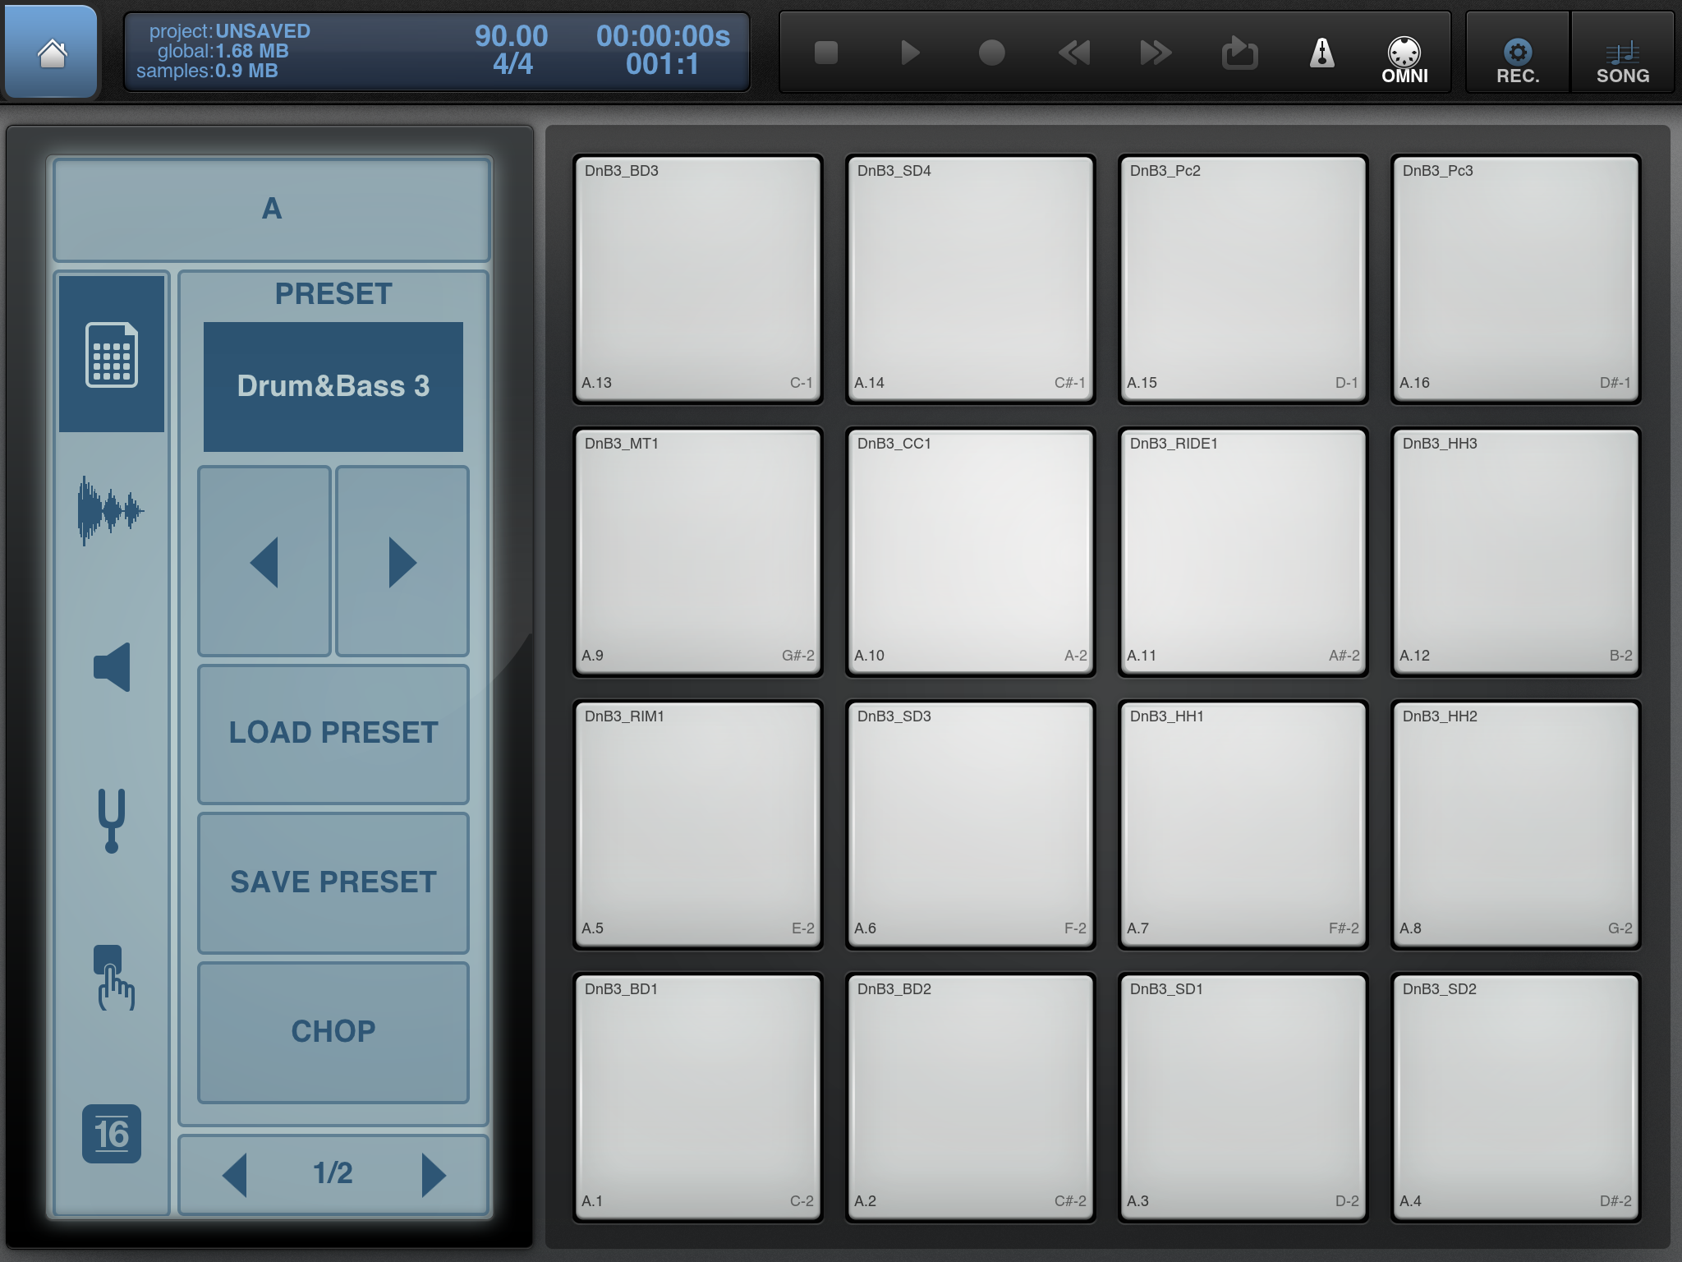The image size is (1682, 1262).
Task: Select the next preset arrow
Action: (x=402, y=562)
